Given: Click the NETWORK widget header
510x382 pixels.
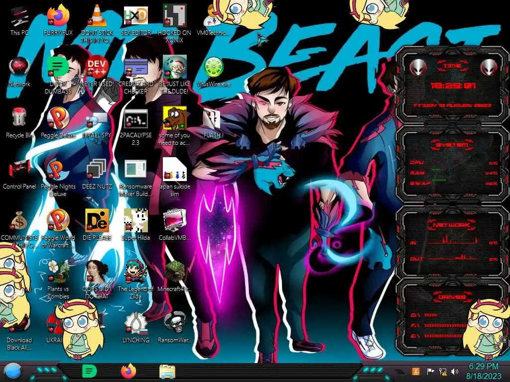Looking at the screenshot, I should tap(451, 224).
